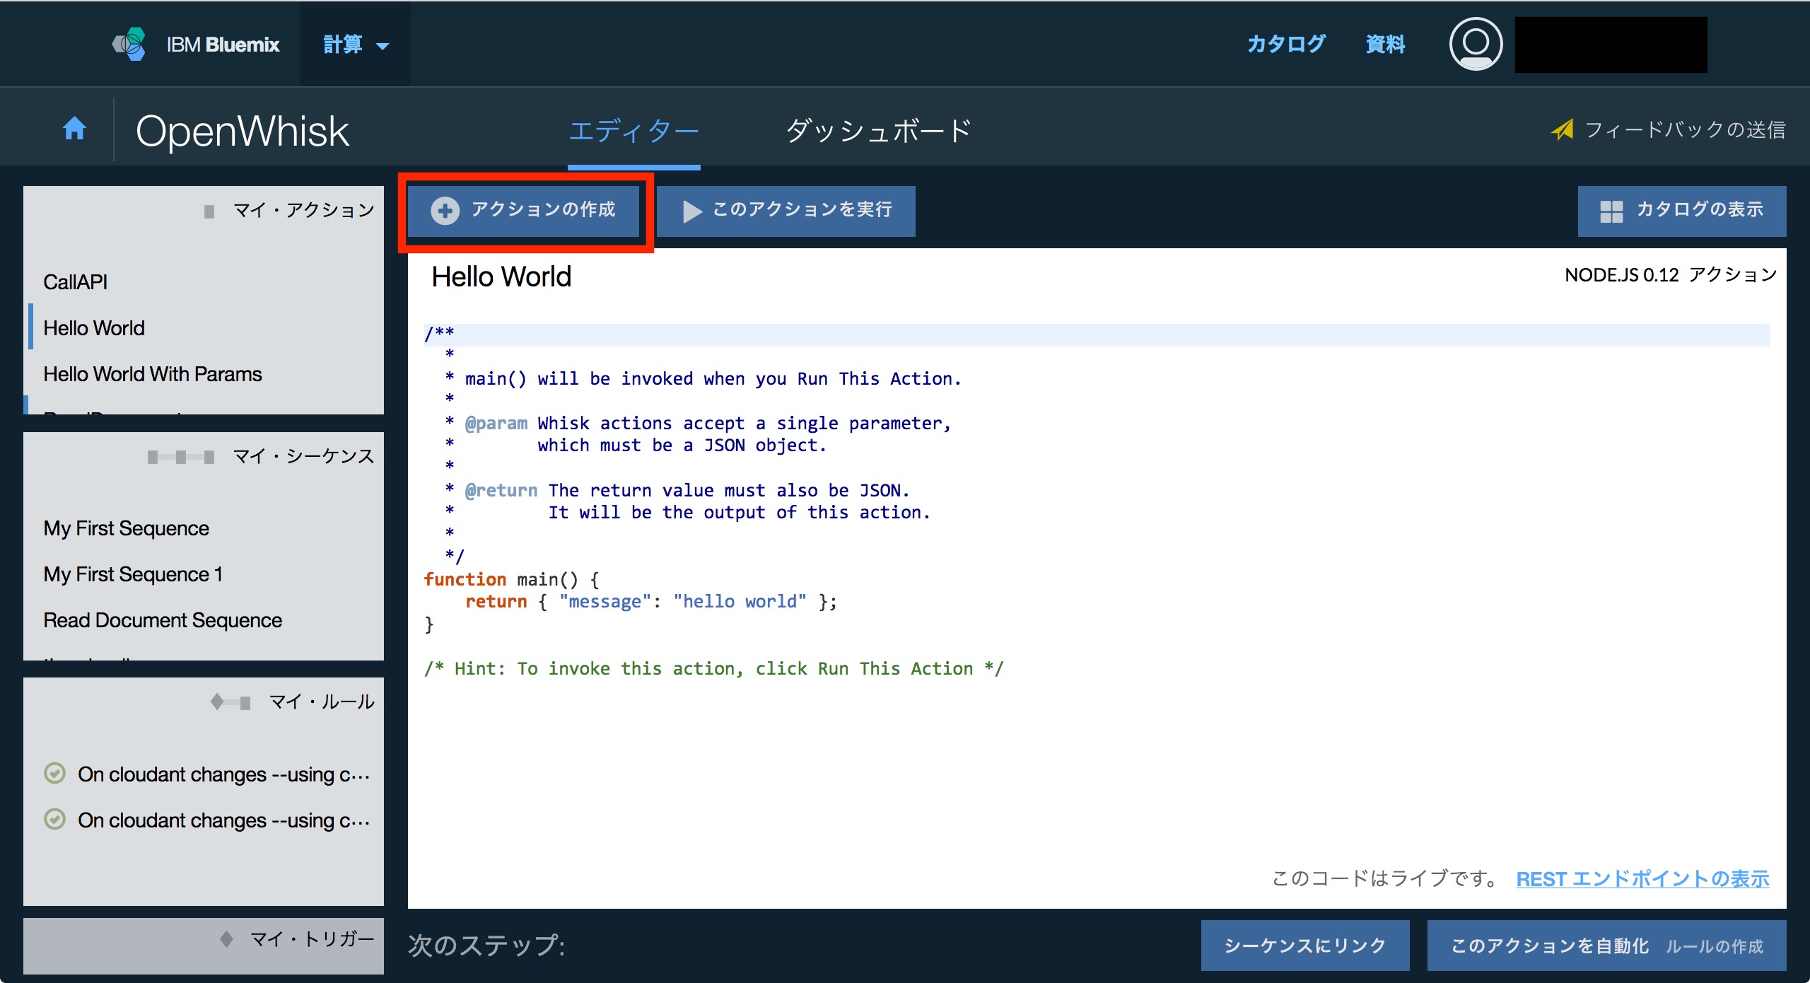This screenshot has width=1810, height=983.
Task: Click the function main() code line
Action: click(x=512, y=580)
